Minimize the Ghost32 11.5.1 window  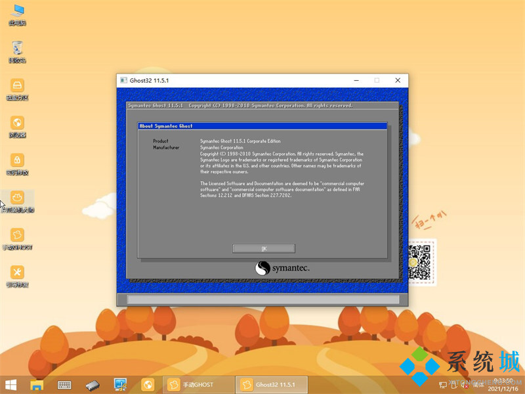coord(356,80)
